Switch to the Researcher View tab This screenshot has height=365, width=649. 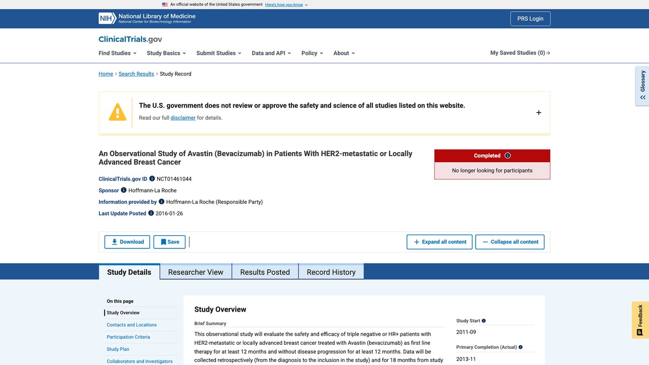click(x=196, y=272)
